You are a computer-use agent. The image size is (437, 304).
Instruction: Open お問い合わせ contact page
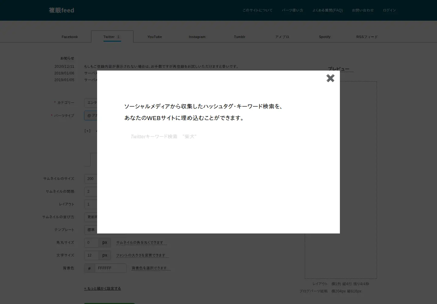(363, 10)
